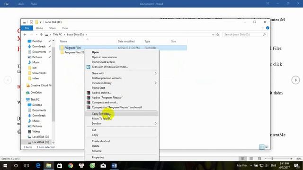Select Copy To folder context menu entry
Screen dimensions: 303x170
coord(122,114)
